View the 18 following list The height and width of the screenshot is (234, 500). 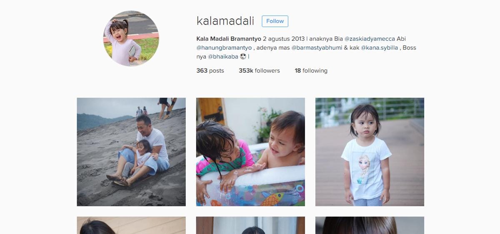coord(311,71)
